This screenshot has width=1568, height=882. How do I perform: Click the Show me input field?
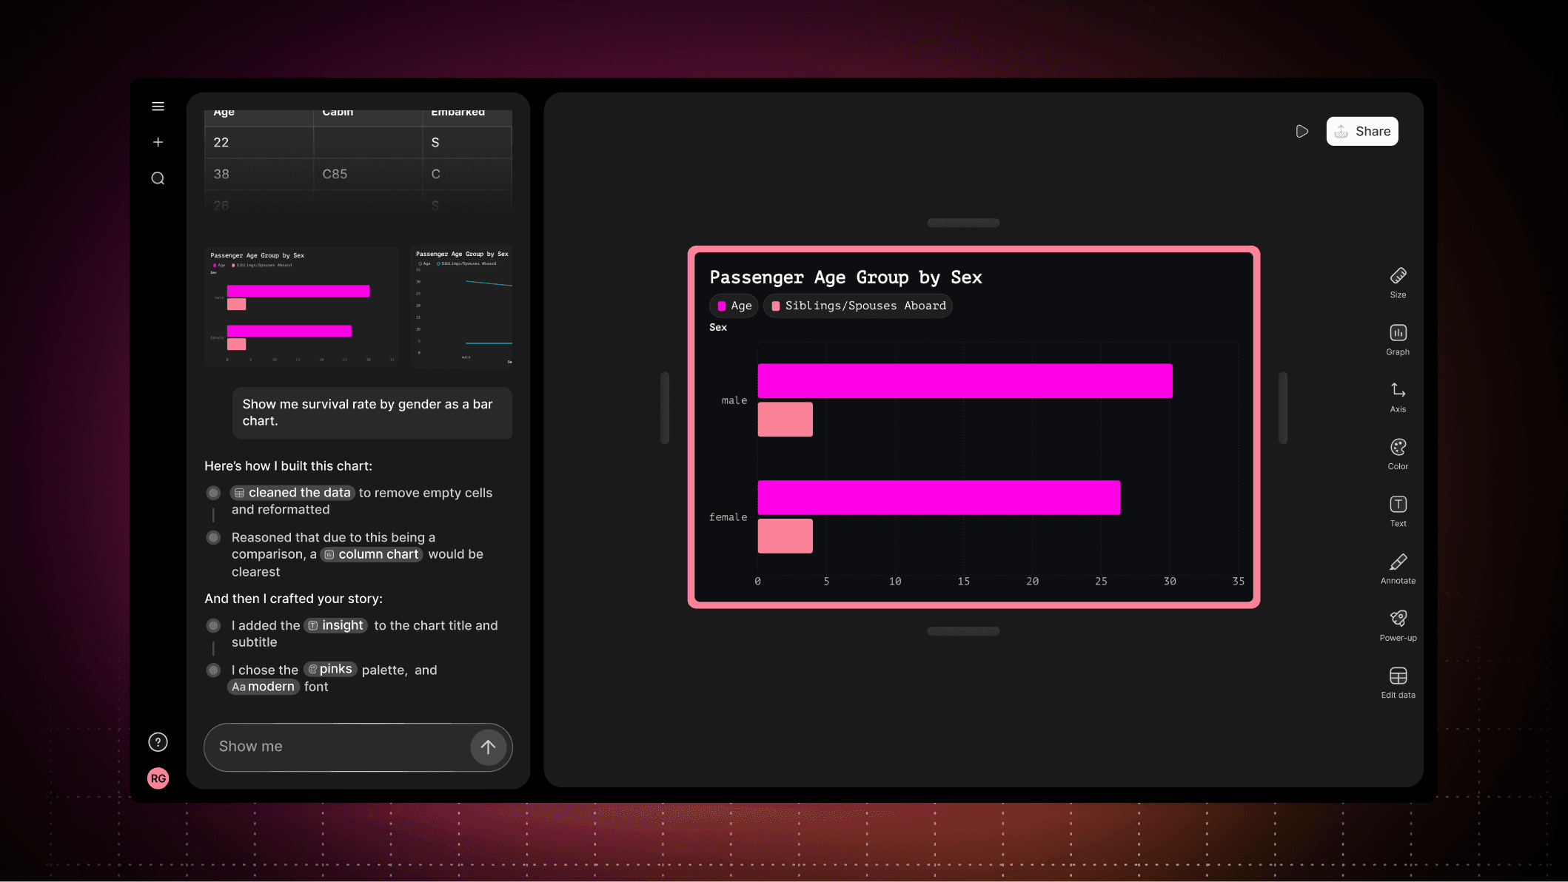[337, 747]
